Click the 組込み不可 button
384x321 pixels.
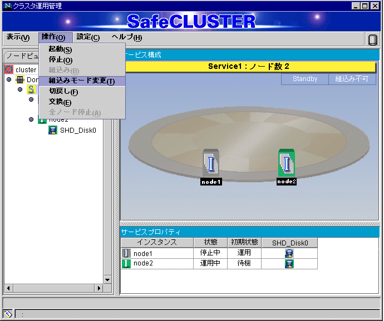(352, 79)
